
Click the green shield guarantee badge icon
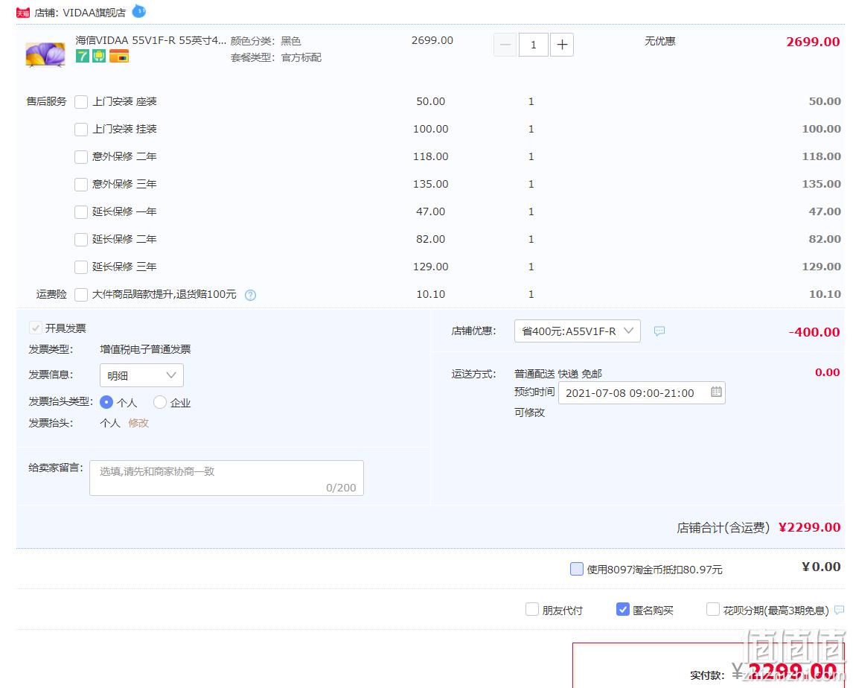tap(99, 56)
